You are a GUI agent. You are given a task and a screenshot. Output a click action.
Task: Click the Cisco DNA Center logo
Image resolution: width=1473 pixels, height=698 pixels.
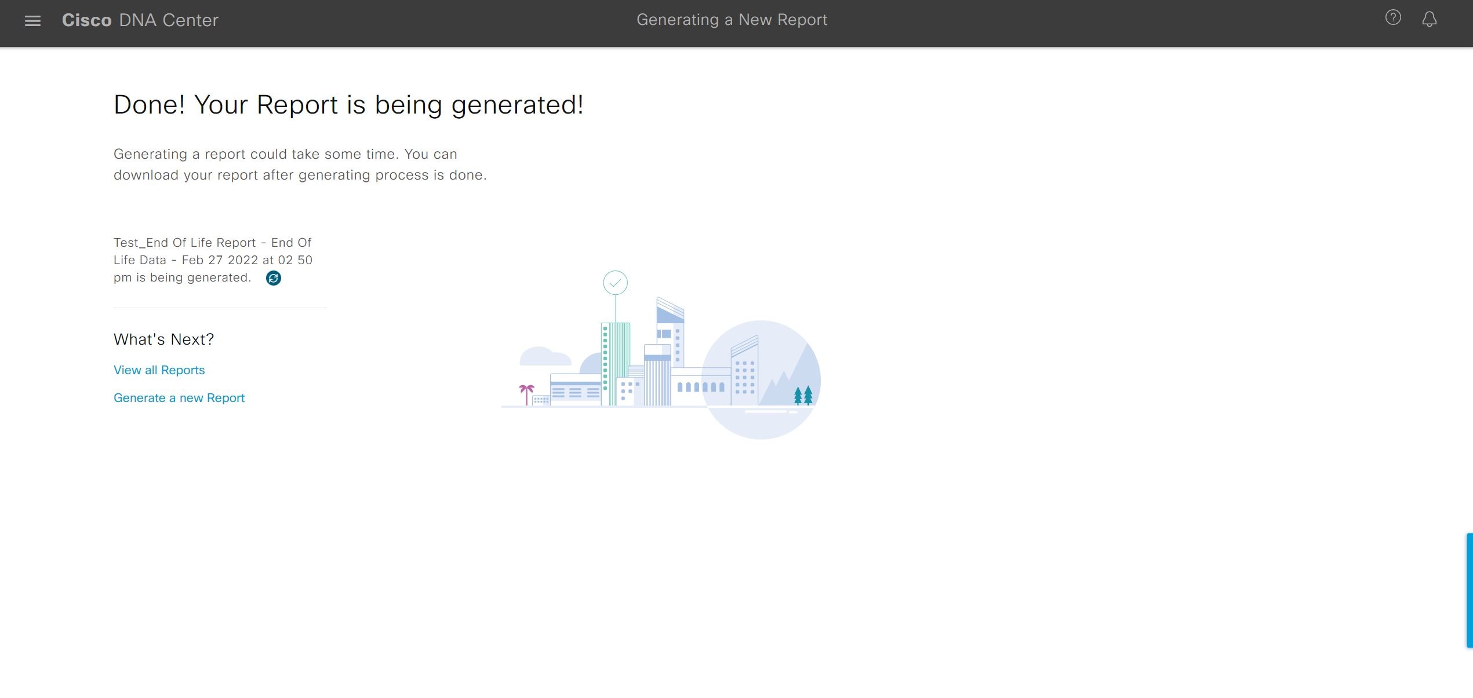(140, 20)
